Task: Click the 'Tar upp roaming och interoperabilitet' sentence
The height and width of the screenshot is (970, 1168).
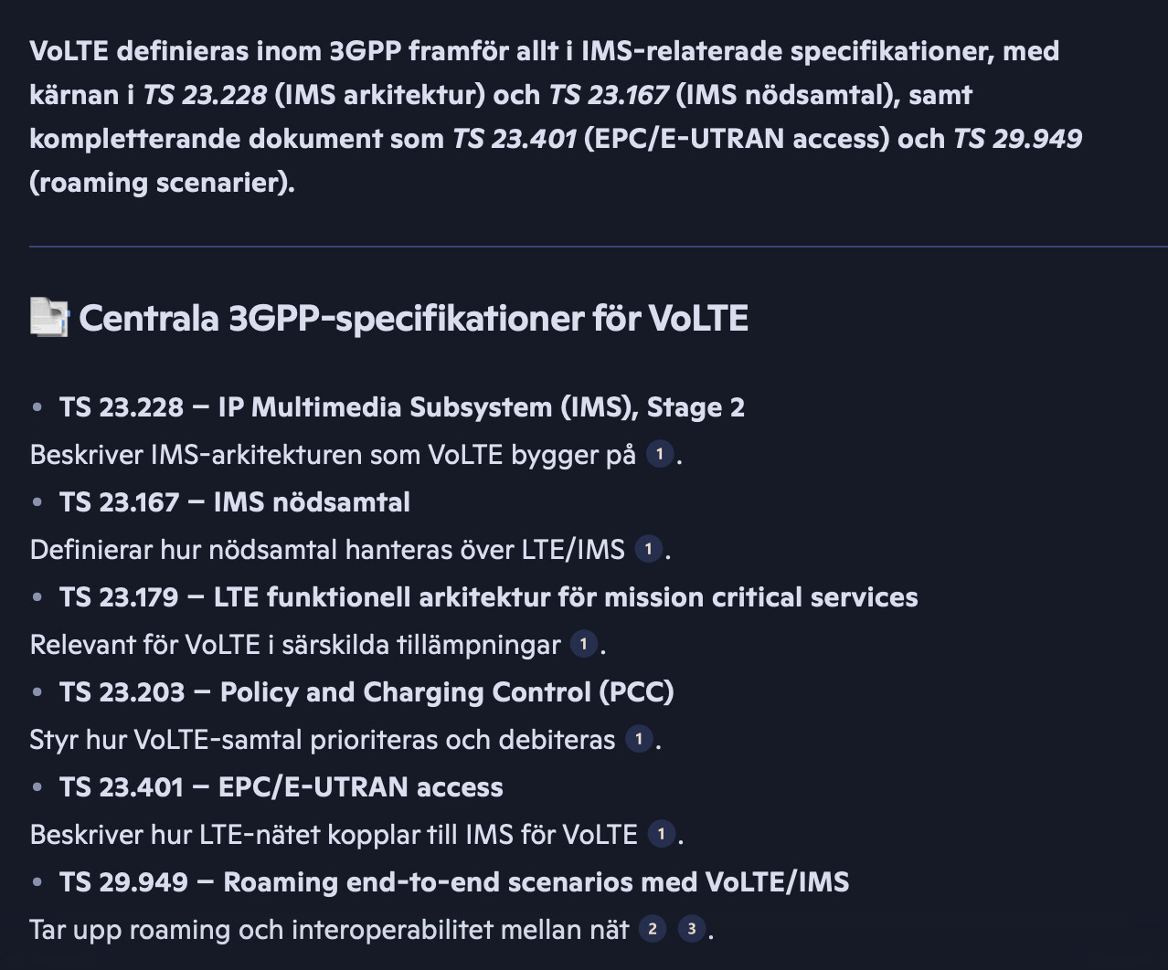Action: [330, 929]
